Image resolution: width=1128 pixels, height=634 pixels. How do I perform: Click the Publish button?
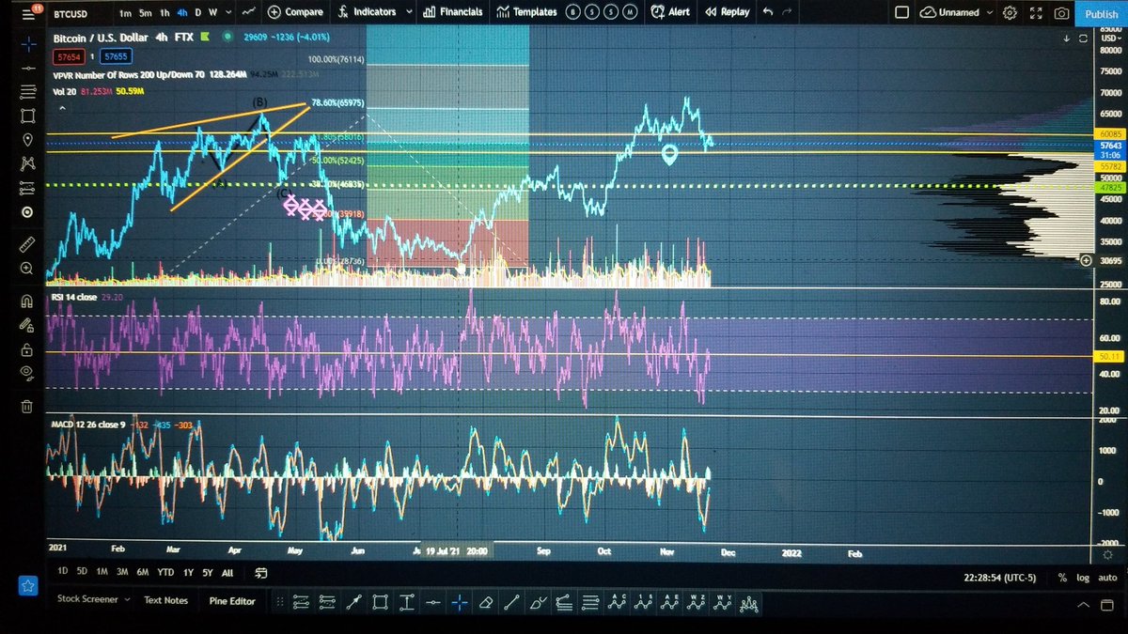coord(1101,13)
